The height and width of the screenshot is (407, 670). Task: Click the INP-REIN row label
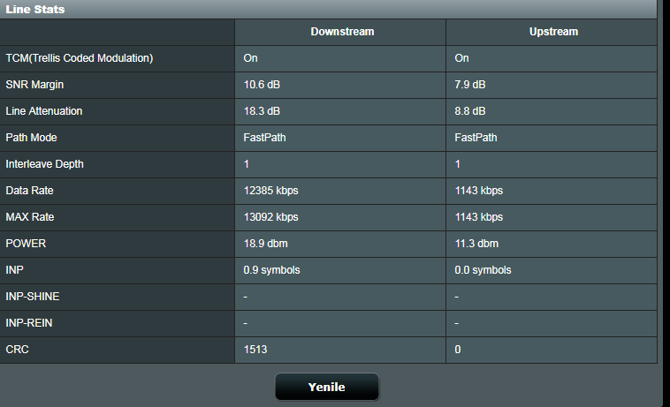(29, 323)
